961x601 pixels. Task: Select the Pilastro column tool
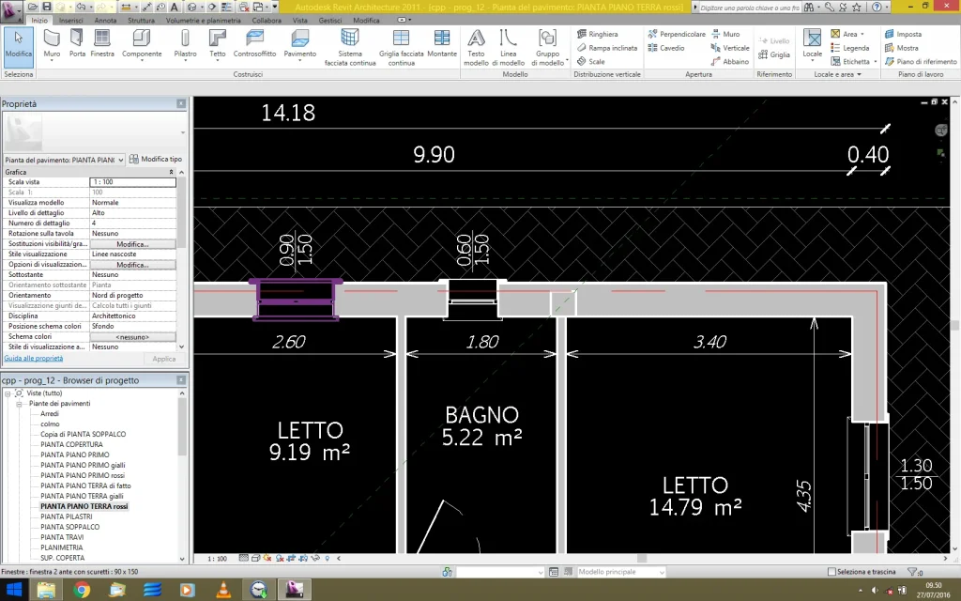tap(185, 44)
